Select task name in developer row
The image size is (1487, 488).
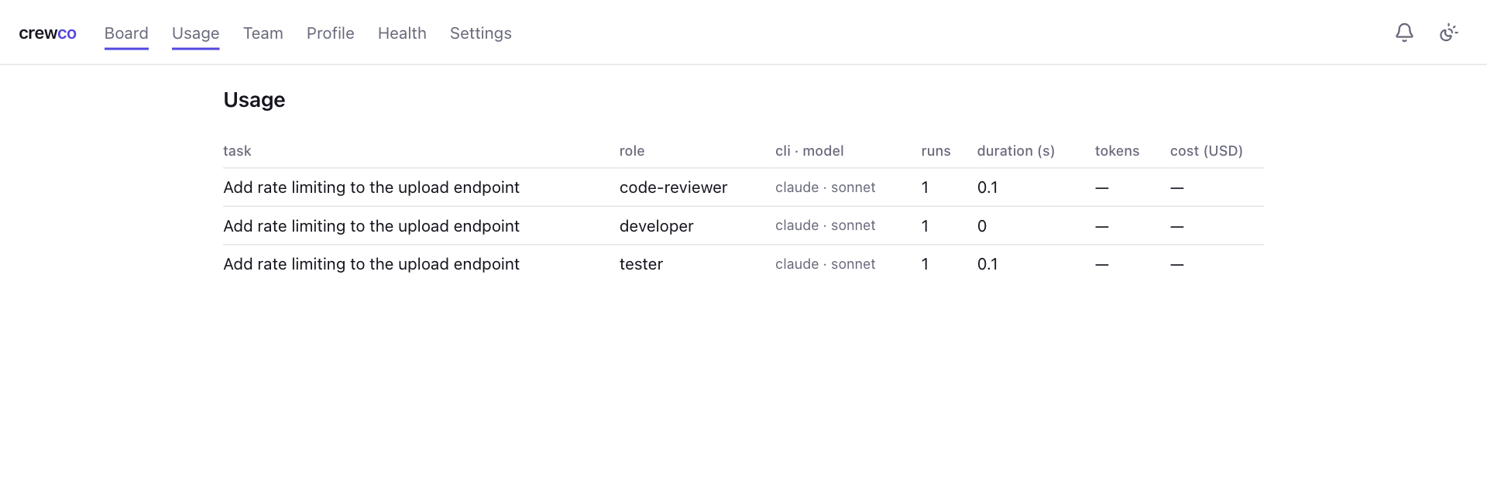click(371, 226)
